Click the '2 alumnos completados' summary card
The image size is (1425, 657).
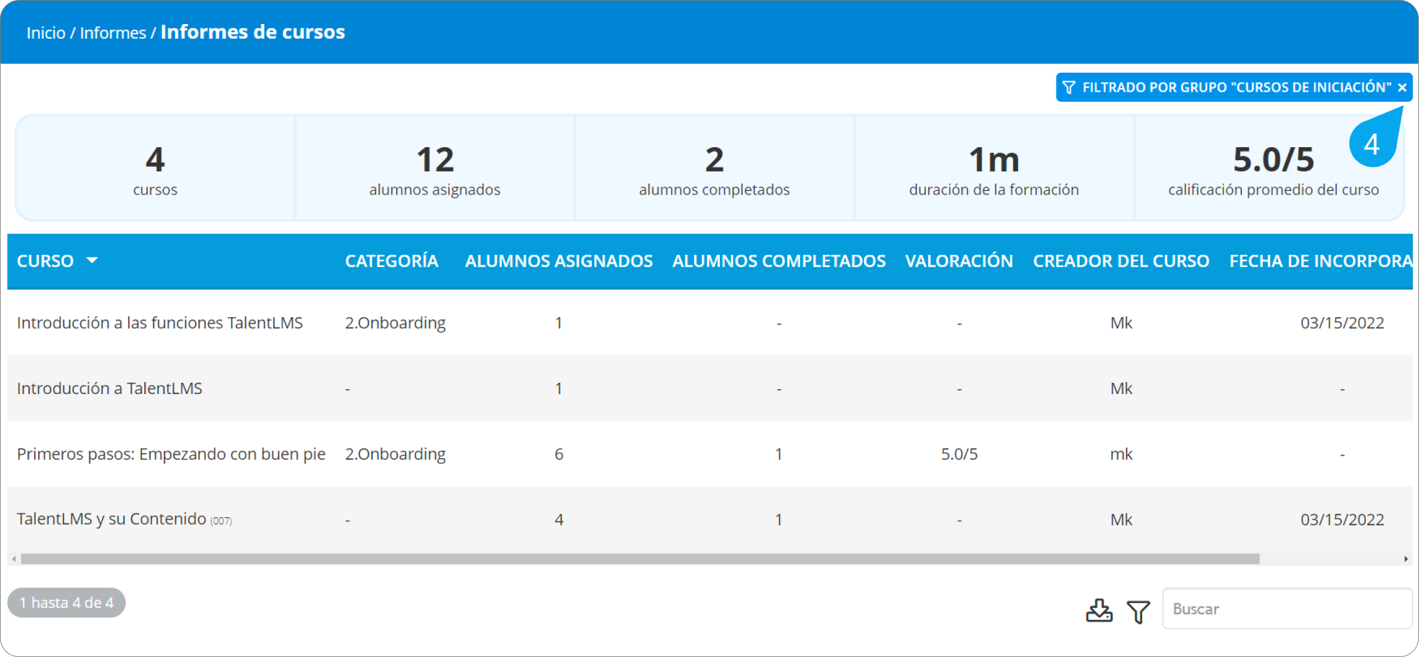click(714, 168)
